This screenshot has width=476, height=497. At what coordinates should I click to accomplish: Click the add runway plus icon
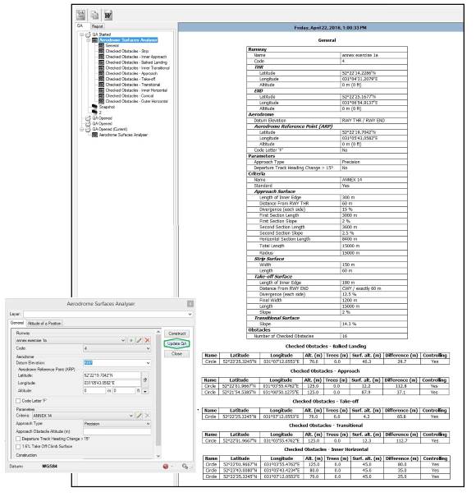click(130, 340)
